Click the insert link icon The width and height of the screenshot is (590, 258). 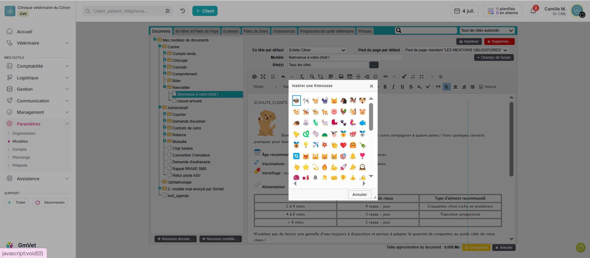[386, 77]
